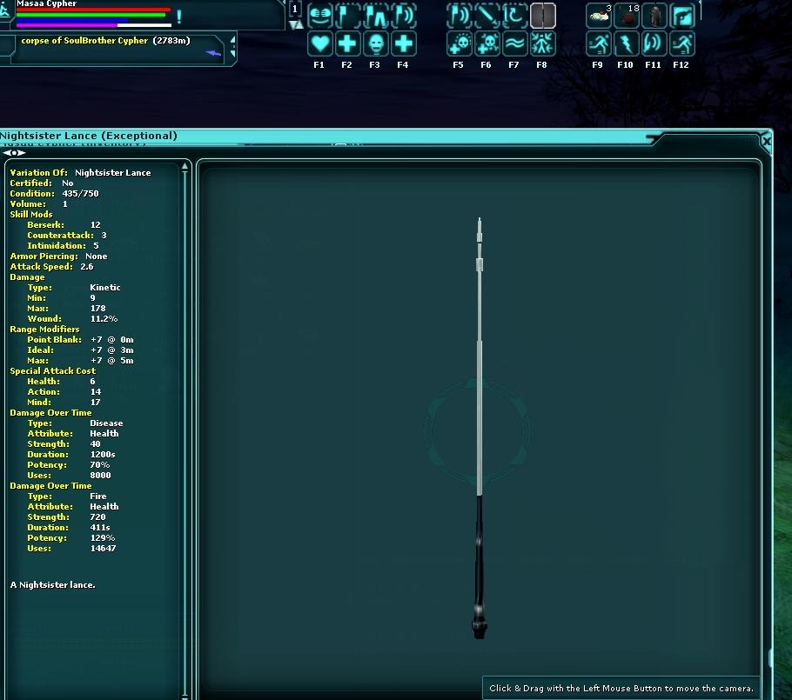The height and width of the screenshot is (700, 792).
Task: Click the Fire strength value 720
Action: 97,517
